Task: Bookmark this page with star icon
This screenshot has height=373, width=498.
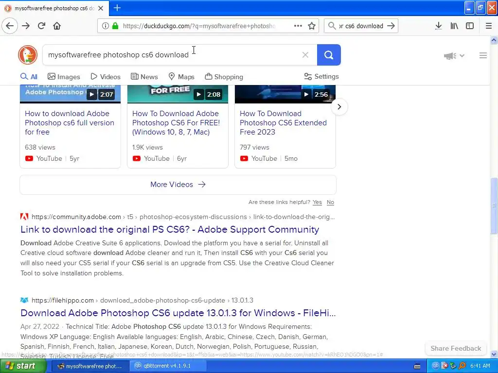Action: [x=312, y=26]
